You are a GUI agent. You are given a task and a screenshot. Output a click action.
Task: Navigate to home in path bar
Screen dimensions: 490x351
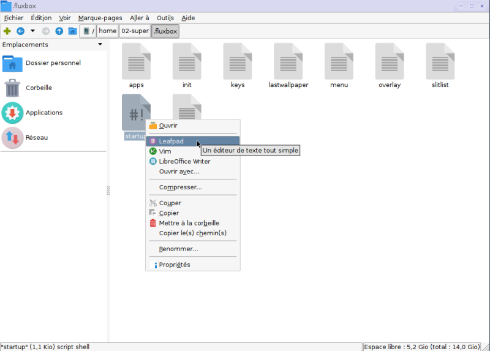[108, 31]
